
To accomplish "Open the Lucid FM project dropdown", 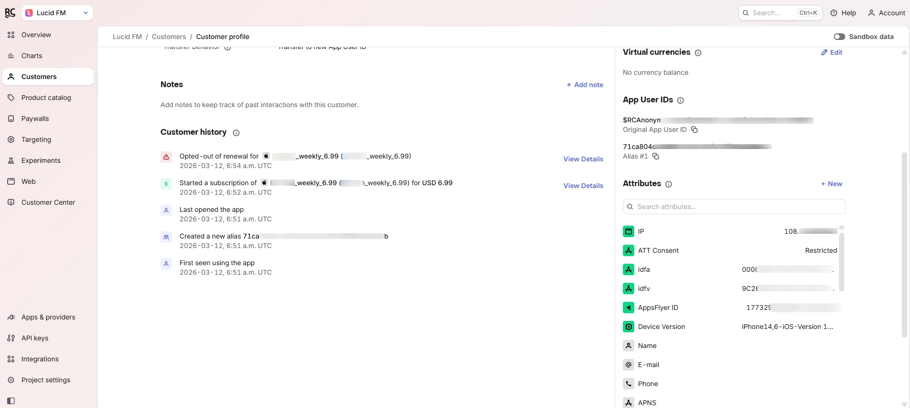I will (x=57, y=13).
